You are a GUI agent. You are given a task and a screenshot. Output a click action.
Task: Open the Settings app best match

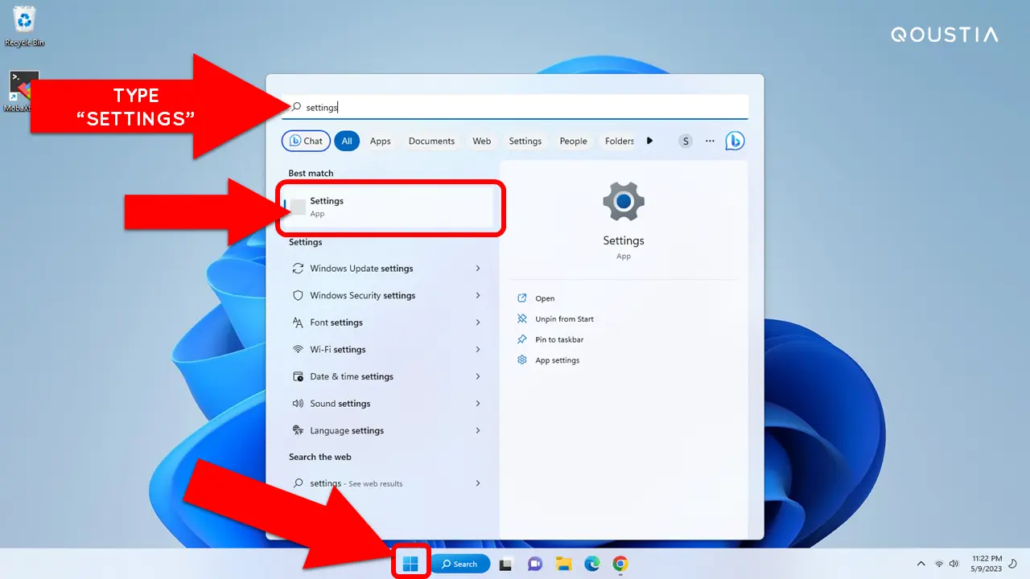[x=388, y=207]
